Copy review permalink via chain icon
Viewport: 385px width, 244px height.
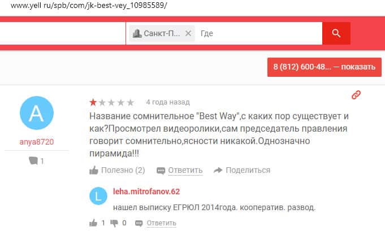(356, 95)
